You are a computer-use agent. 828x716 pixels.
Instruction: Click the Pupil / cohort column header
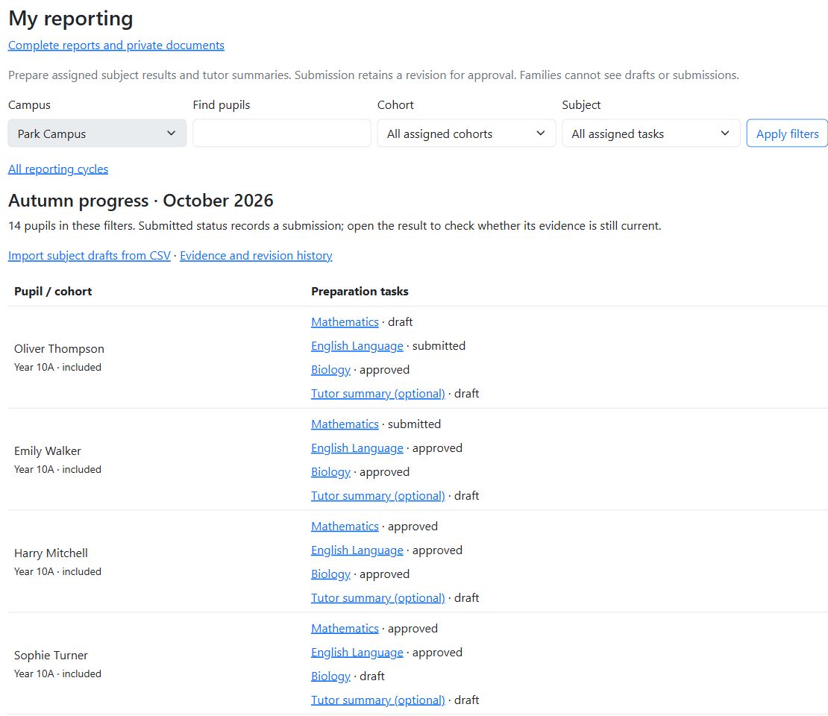(x=53, y=292)
